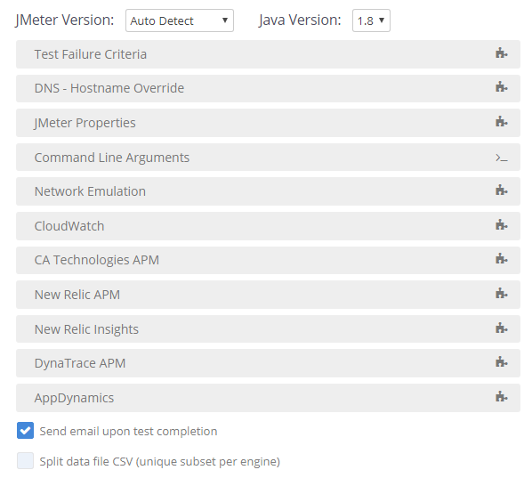The width and height of the screenshot is (532, 478).
Task: Click the 'Java Version:' label
Action: 300,20
